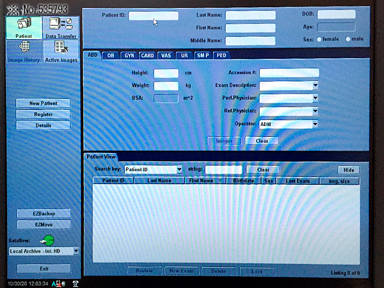Switch to the OB tab
384x288 pixels.
[x=110, y=56]
